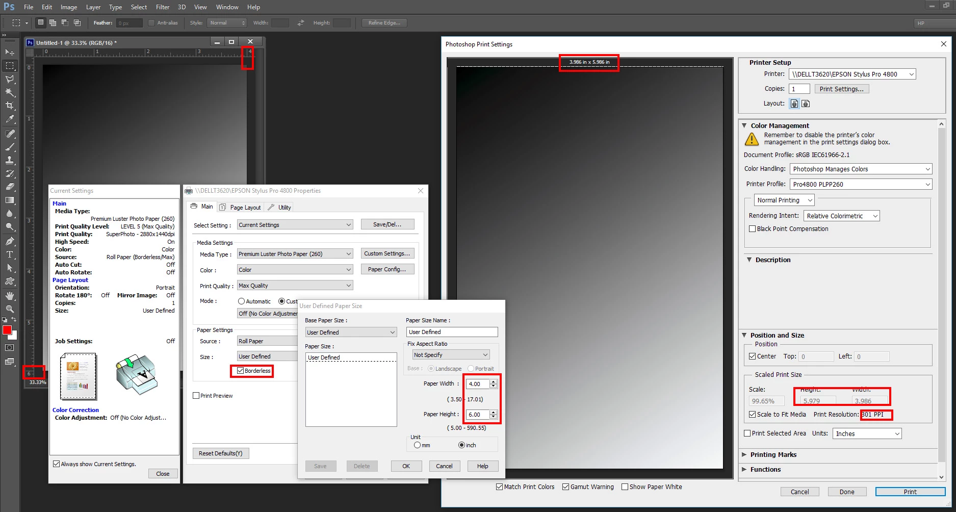Switch to Utility tab
The image size is (956, 512).
click(280, 208)
